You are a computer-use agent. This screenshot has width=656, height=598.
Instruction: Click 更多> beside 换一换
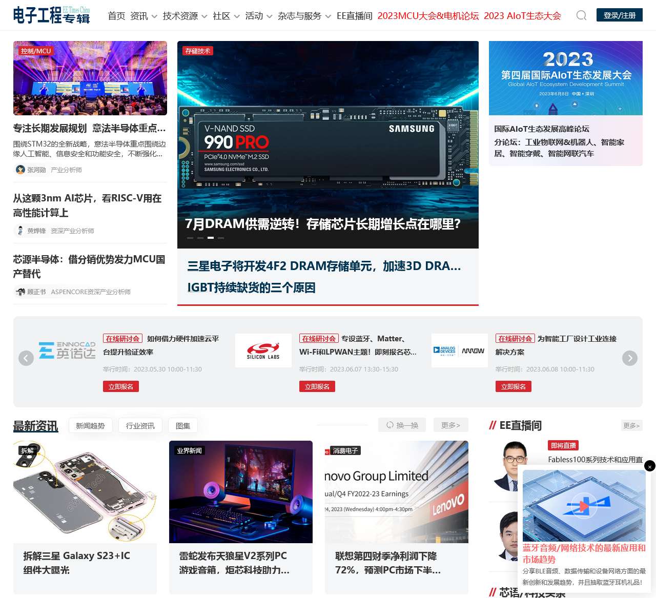pos(450,425)
